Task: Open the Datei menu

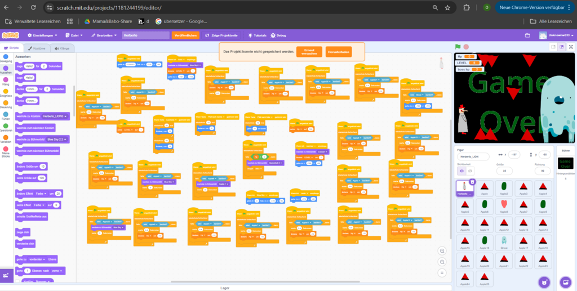Action: click(x=73, y=35)
